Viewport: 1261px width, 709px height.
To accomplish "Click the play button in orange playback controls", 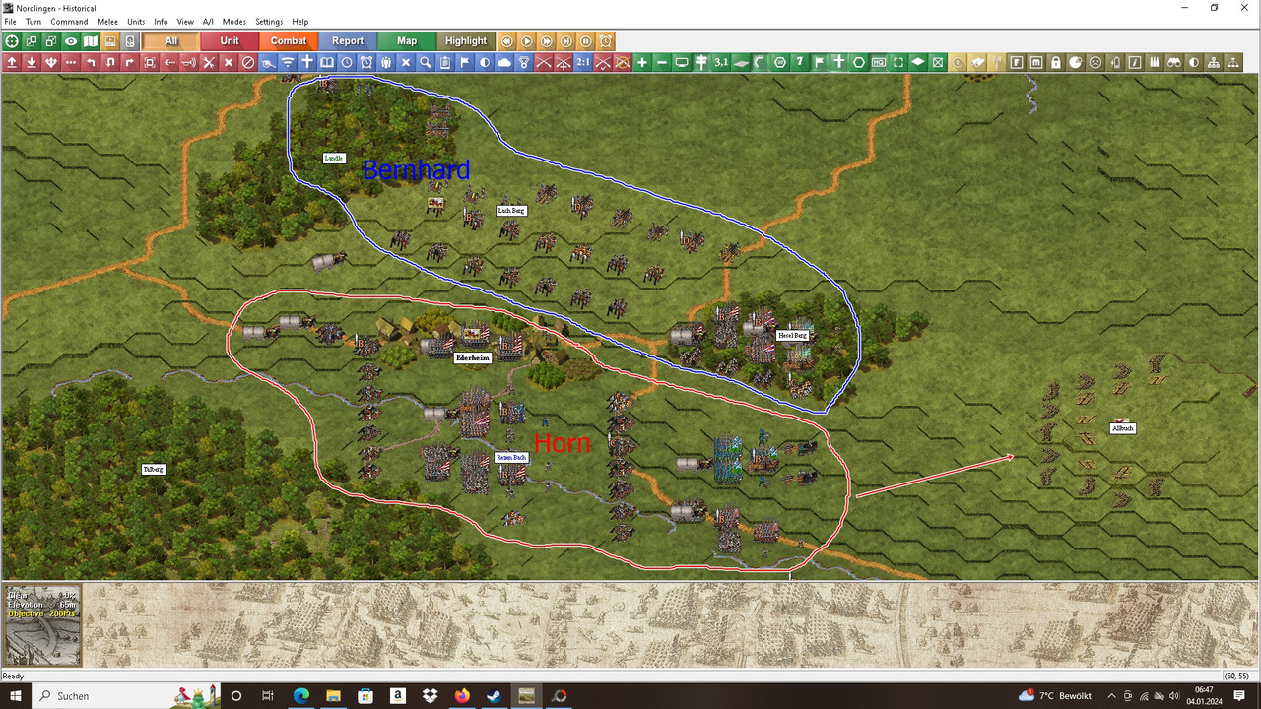I will click(x=527, y=41).
